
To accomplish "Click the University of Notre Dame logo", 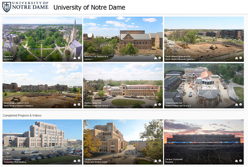I will (x=25, y=7).
